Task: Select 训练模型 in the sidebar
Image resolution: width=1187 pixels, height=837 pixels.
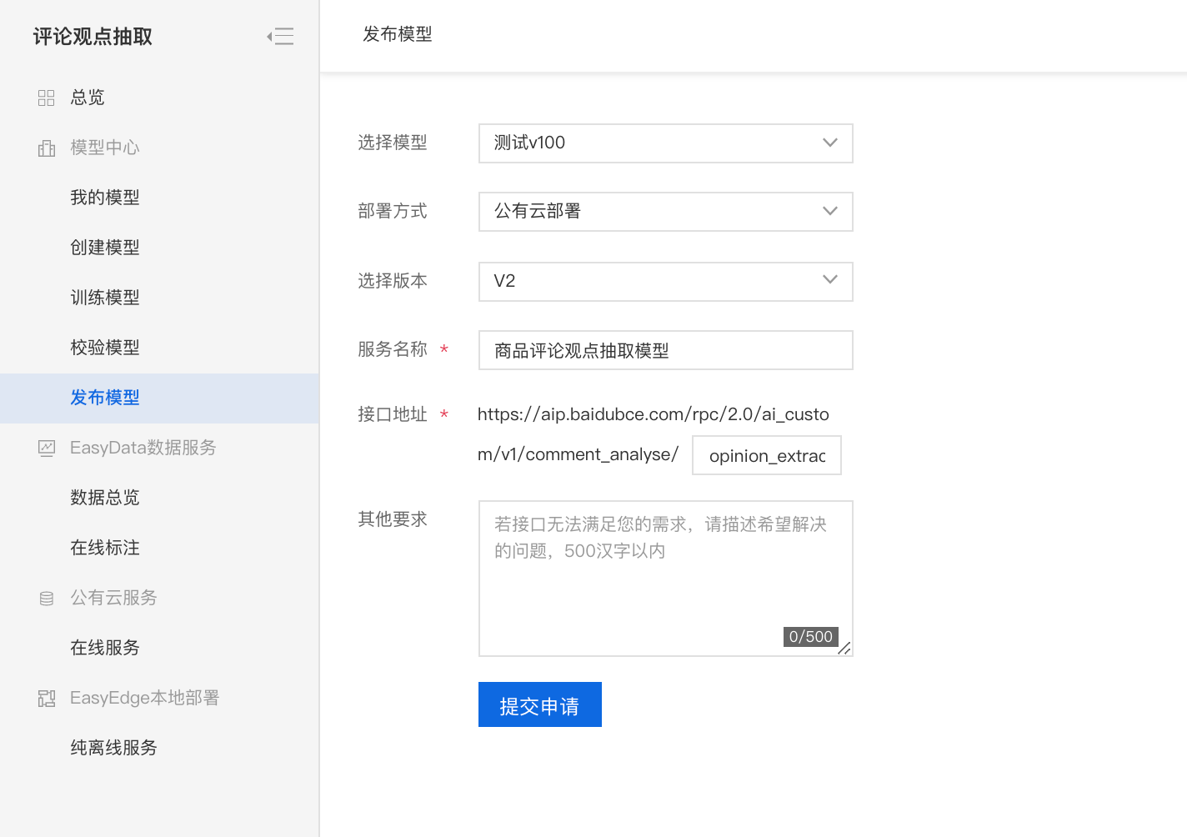Action: coord(105,298)
